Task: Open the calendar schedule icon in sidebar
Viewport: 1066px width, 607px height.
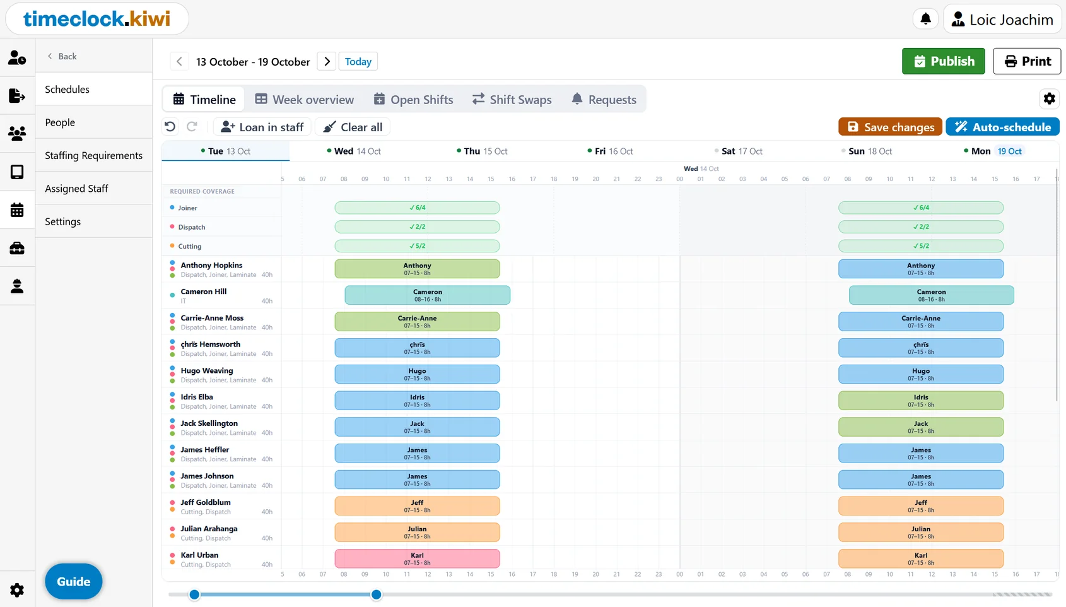Action: coord(17,209)
